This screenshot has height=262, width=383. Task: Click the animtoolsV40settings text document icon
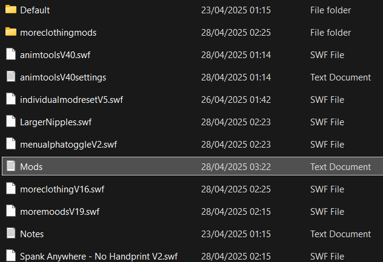10,77
